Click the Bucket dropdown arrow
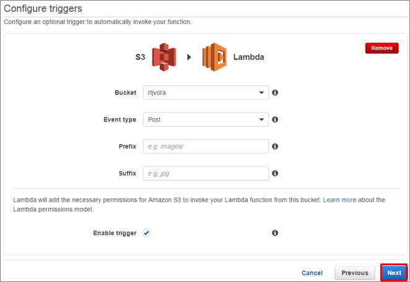This screenshot has height=282, width=410. click(261, 93)
